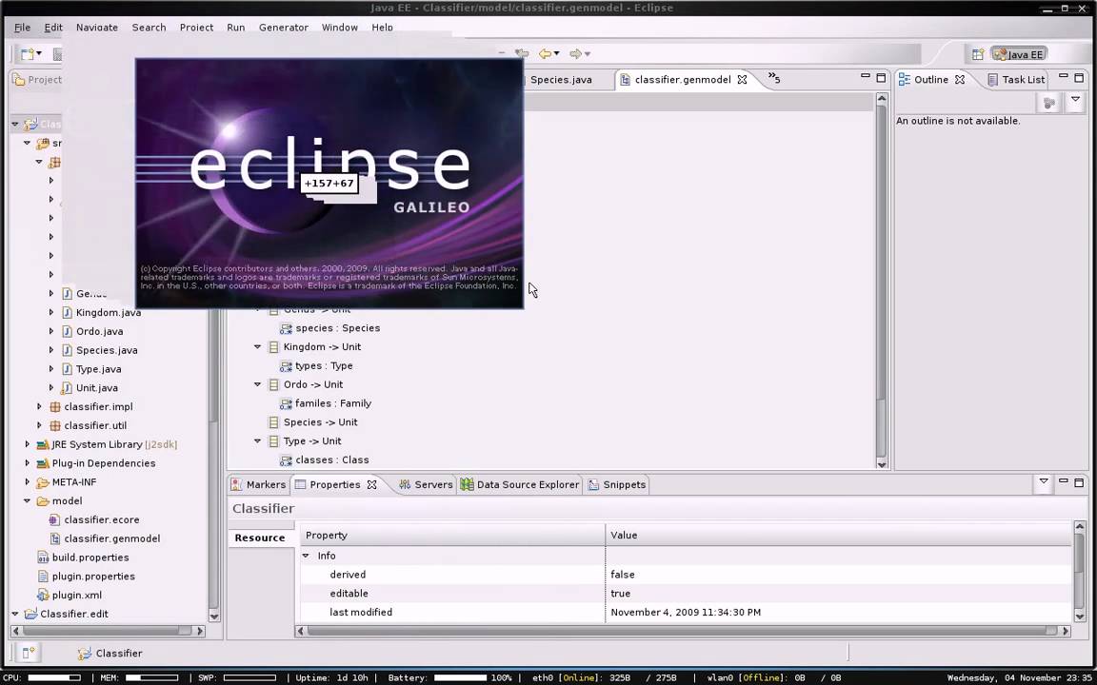Screen dimensions: 1097x685
Task: Close the Properties view tab
Action: tap(372, 484)
